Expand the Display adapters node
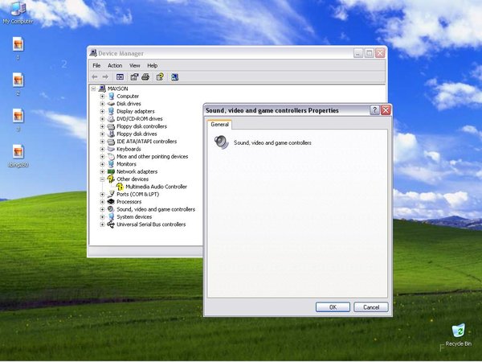This screenshot has height=362, width=482. point(102,112)
